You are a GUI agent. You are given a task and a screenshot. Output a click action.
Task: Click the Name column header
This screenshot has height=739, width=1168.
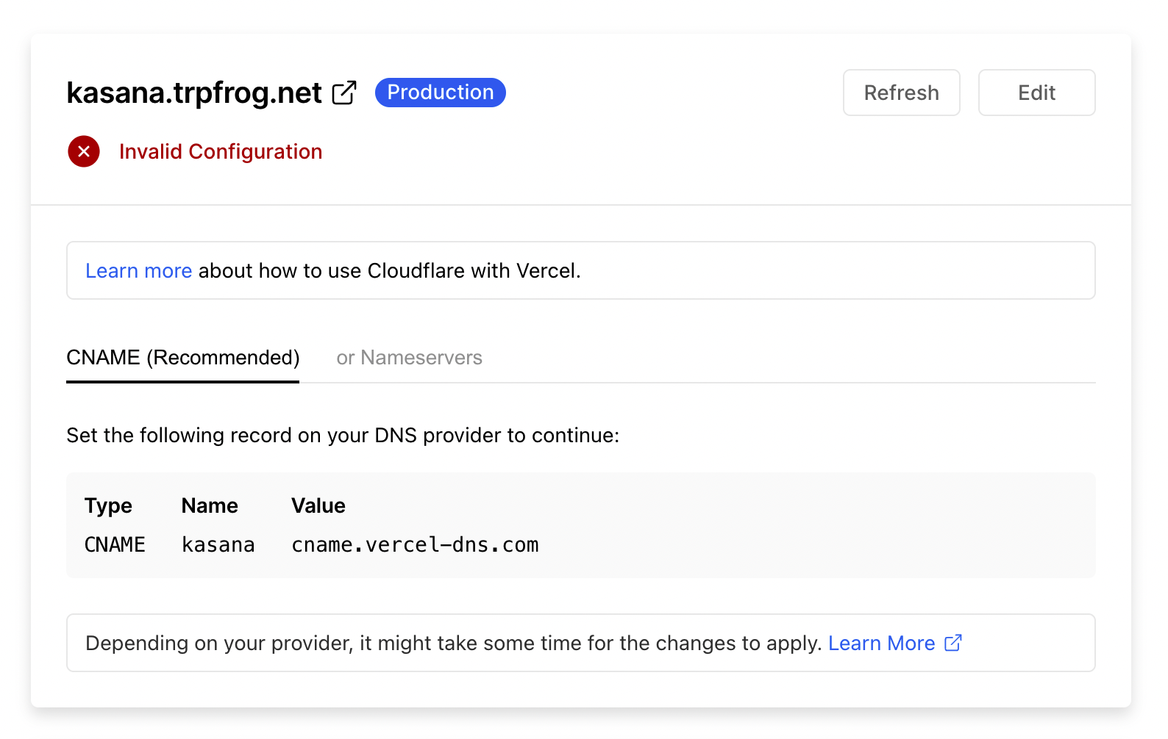pyautogui.click(x=210, y=505)
